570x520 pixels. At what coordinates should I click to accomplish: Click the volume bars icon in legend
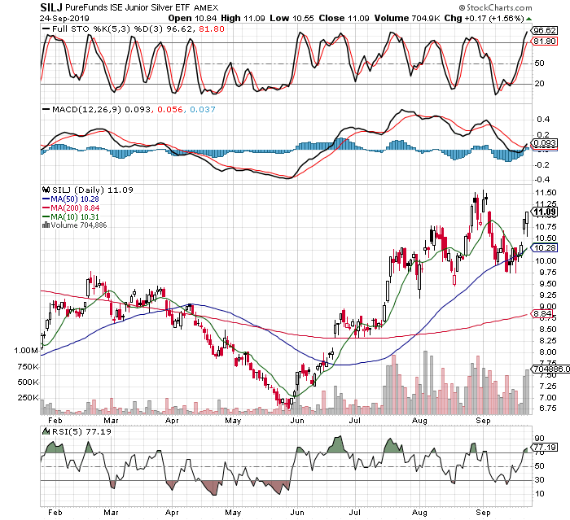46,225
